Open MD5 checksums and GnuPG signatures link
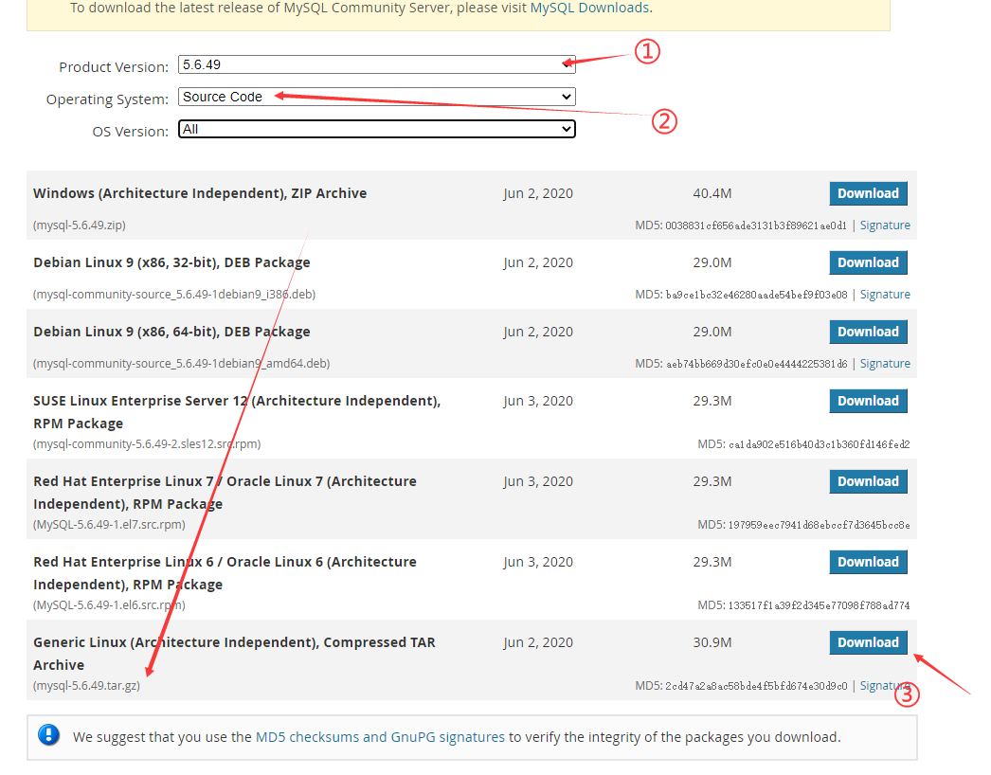 click(380, 737)
